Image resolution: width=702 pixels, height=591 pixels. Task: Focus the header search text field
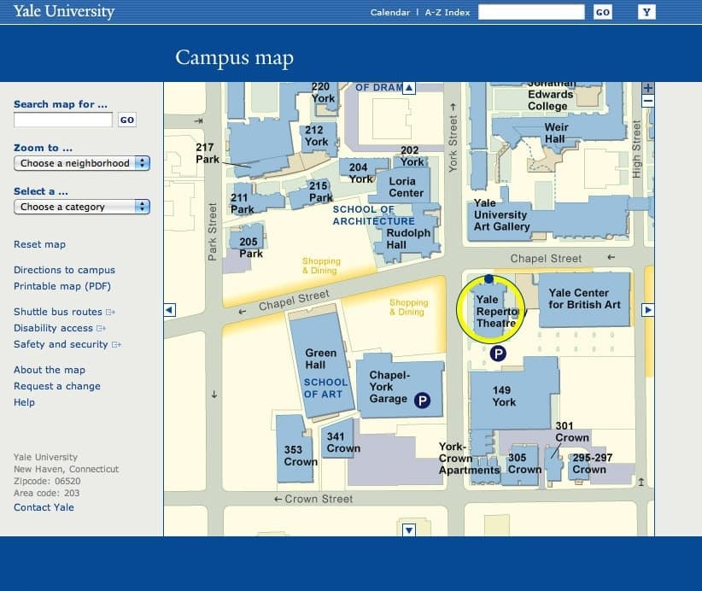(531, 12)
